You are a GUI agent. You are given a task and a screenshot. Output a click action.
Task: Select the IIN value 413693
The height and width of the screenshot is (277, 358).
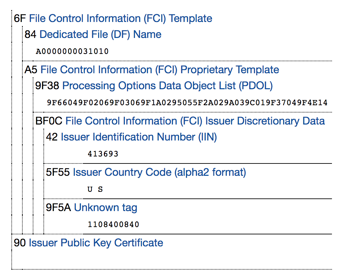click(103, 154)
